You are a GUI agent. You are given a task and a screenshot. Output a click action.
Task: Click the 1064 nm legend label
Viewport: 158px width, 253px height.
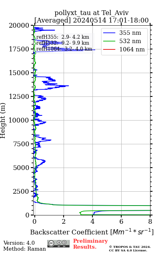coord(132,49)
